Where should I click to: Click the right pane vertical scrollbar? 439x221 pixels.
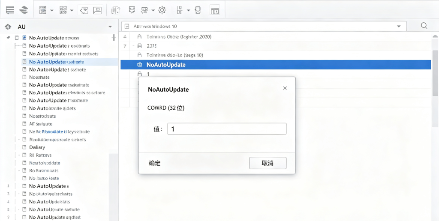coord(435,73)
